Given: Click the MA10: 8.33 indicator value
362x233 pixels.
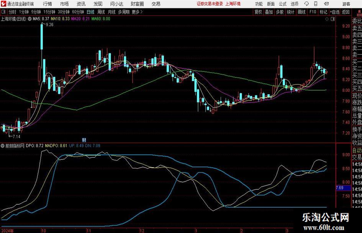Looking at the screenshot, I should pyautogui.click(x=60, y=19).
